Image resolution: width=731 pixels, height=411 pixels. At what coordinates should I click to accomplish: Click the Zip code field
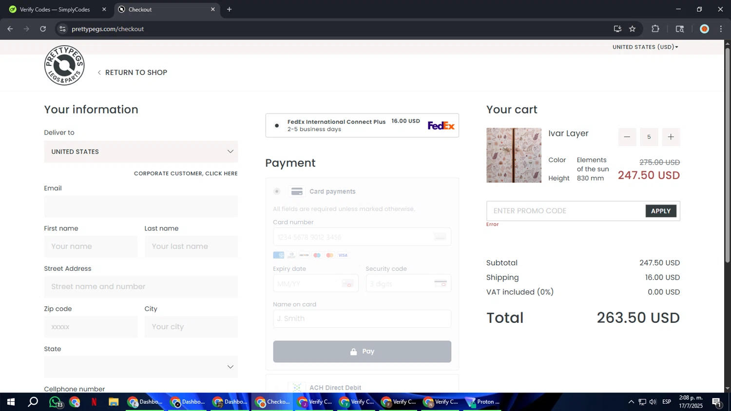[91, 327]
